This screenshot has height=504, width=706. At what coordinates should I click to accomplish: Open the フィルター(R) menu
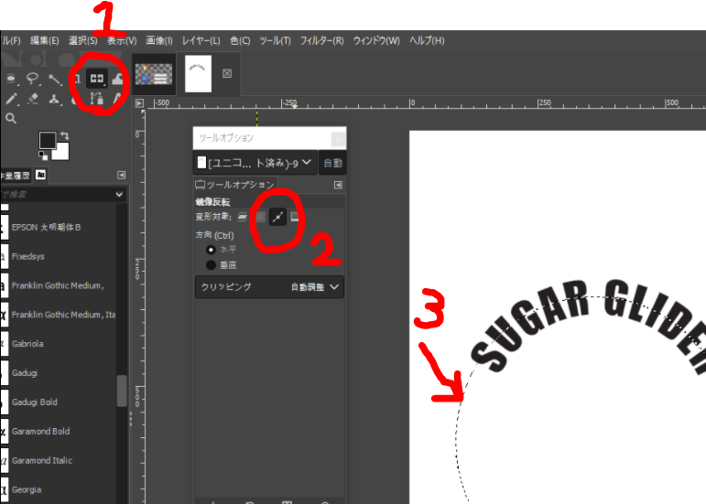[322, 41]
